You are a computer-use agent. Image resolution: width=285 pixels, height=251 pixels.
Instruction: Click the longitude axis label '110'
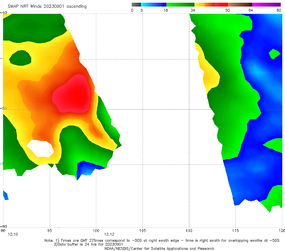[189, 231]
